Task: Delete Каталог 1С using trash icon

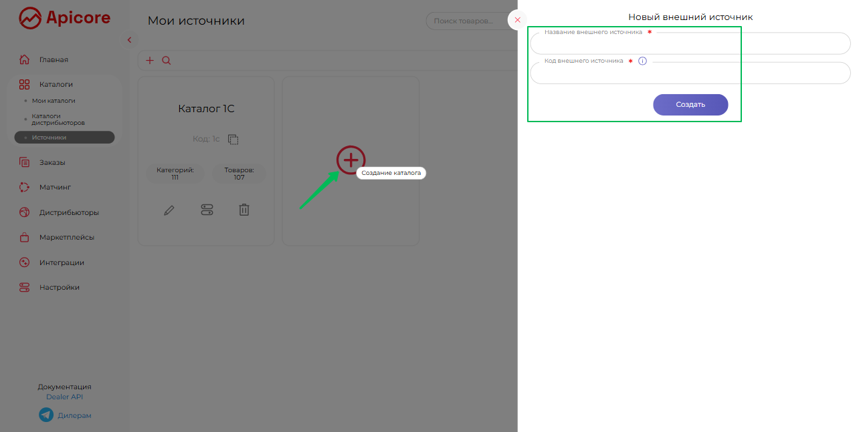Action: [244, 210]
